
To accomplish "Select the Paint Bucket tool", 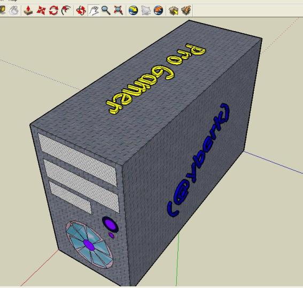I will [x=14, y=10].
